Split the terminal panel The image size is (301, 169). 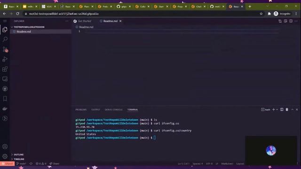point(282,109)
